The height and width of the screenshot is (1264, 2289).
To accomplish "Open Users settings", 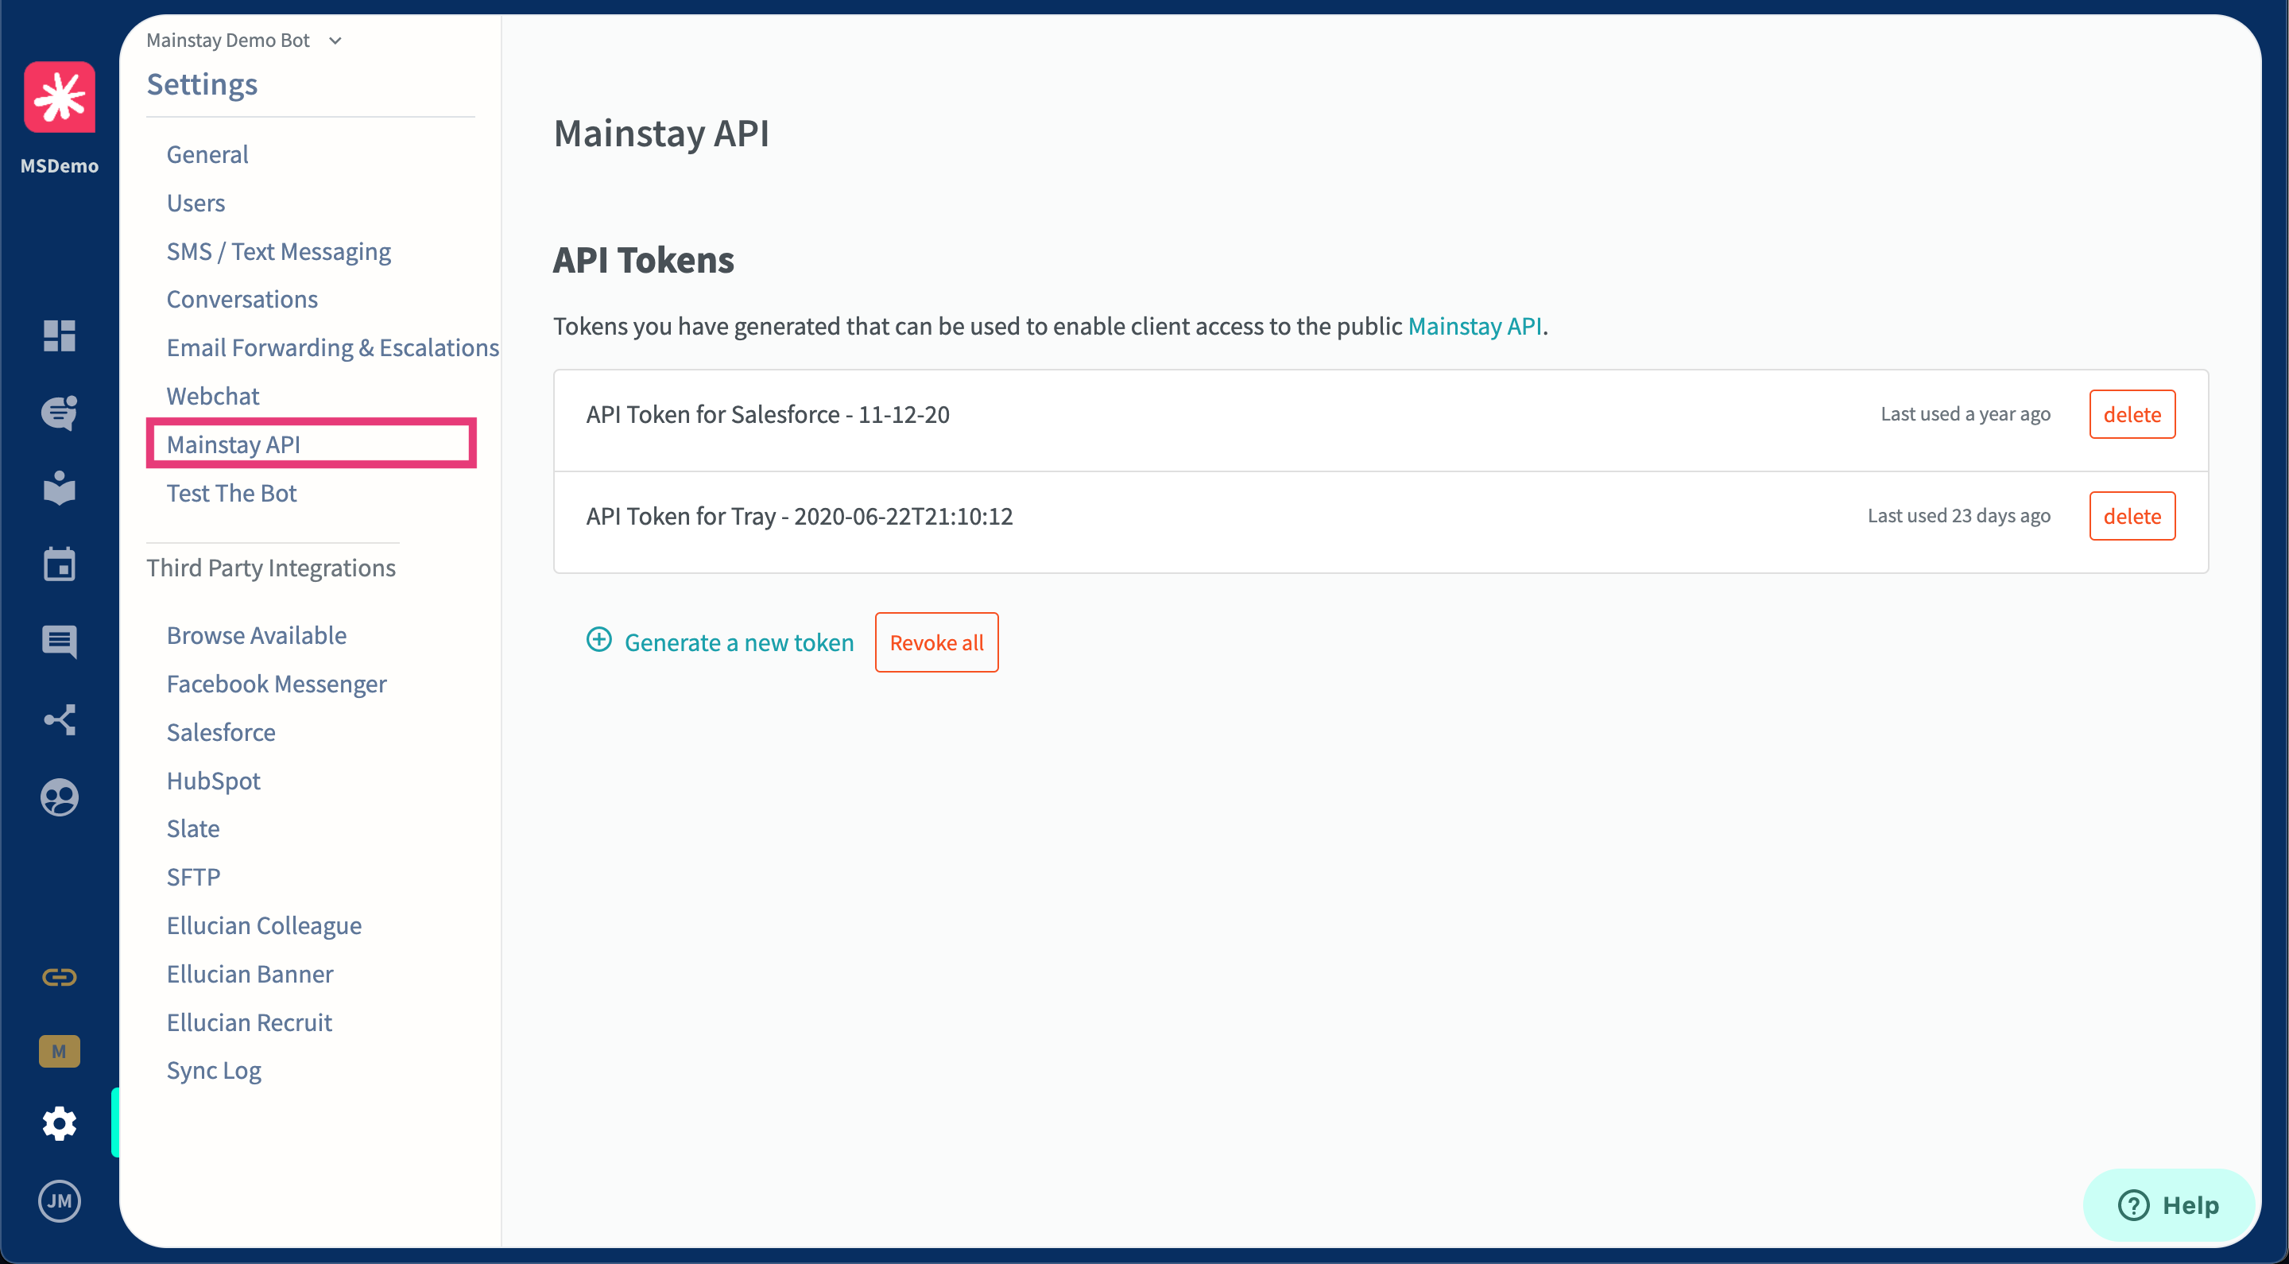I will pyautogui.click(x=196, y=203).
